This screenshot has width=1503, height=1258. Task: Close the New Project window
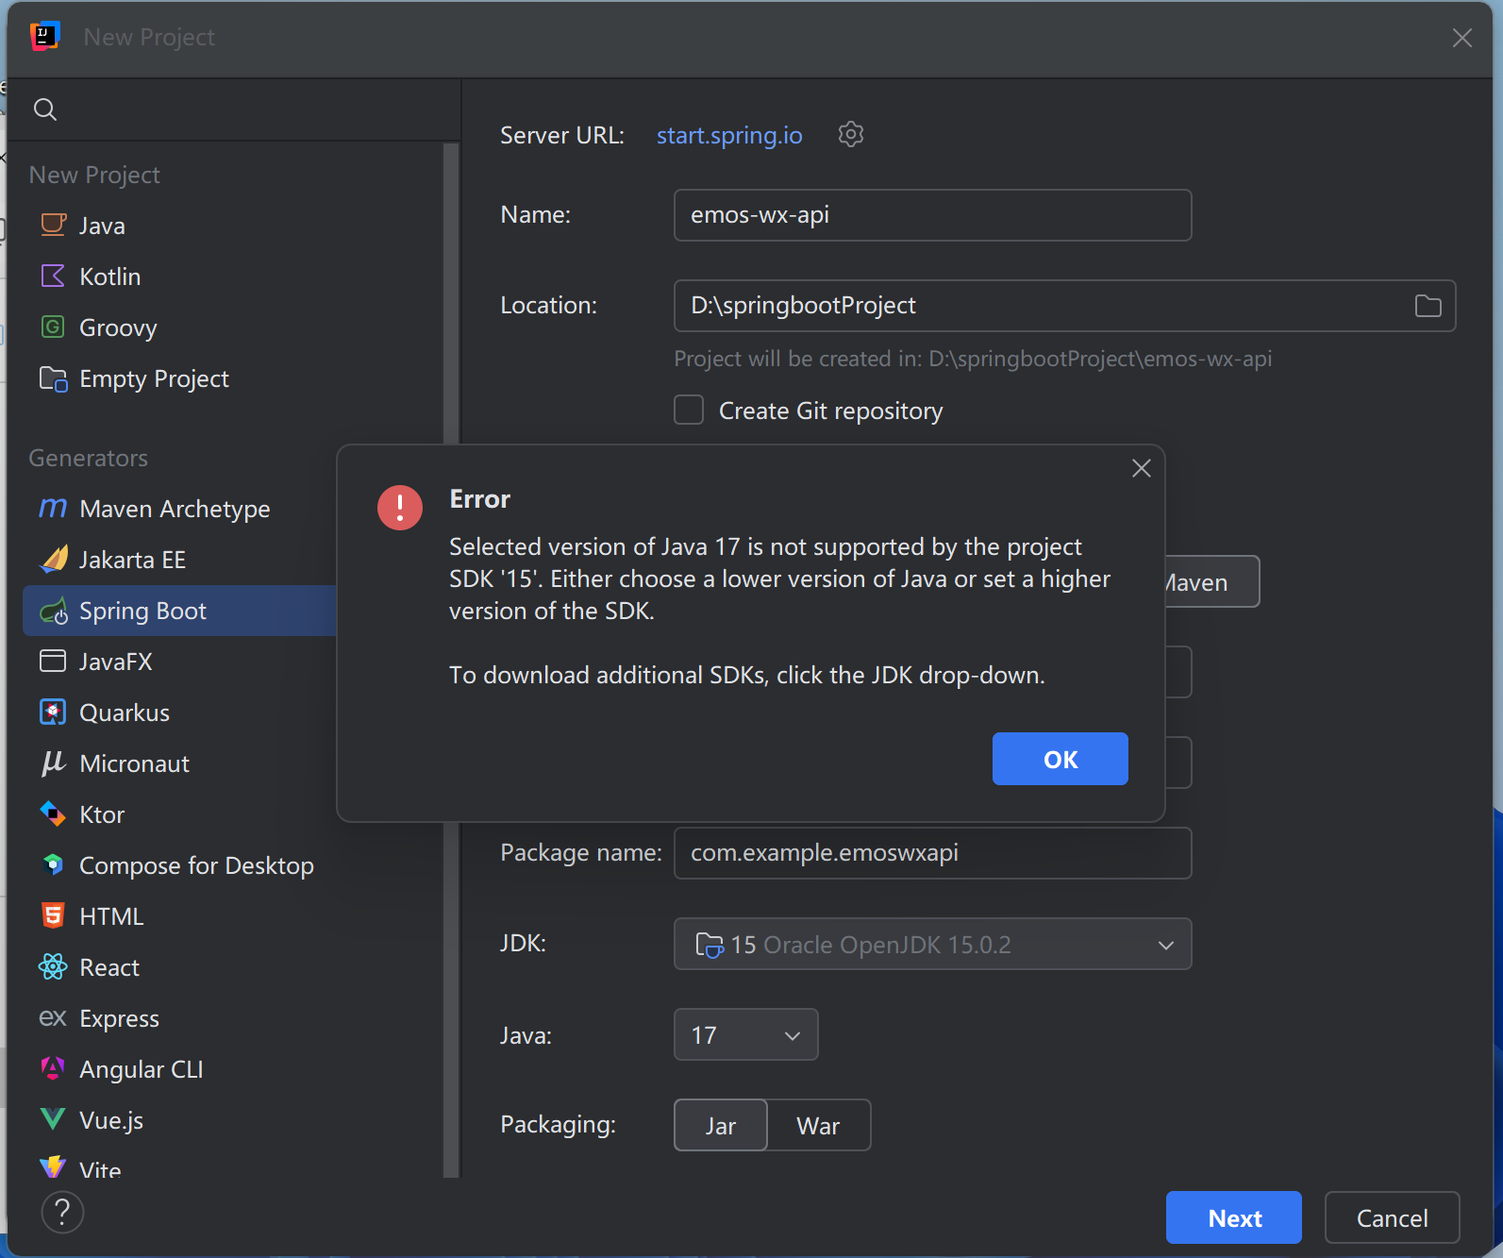pyautogui.click(x=1462, y=38)
